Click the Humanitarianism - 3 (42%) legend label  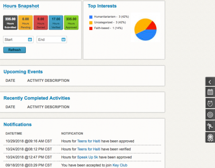coord(111,17)
